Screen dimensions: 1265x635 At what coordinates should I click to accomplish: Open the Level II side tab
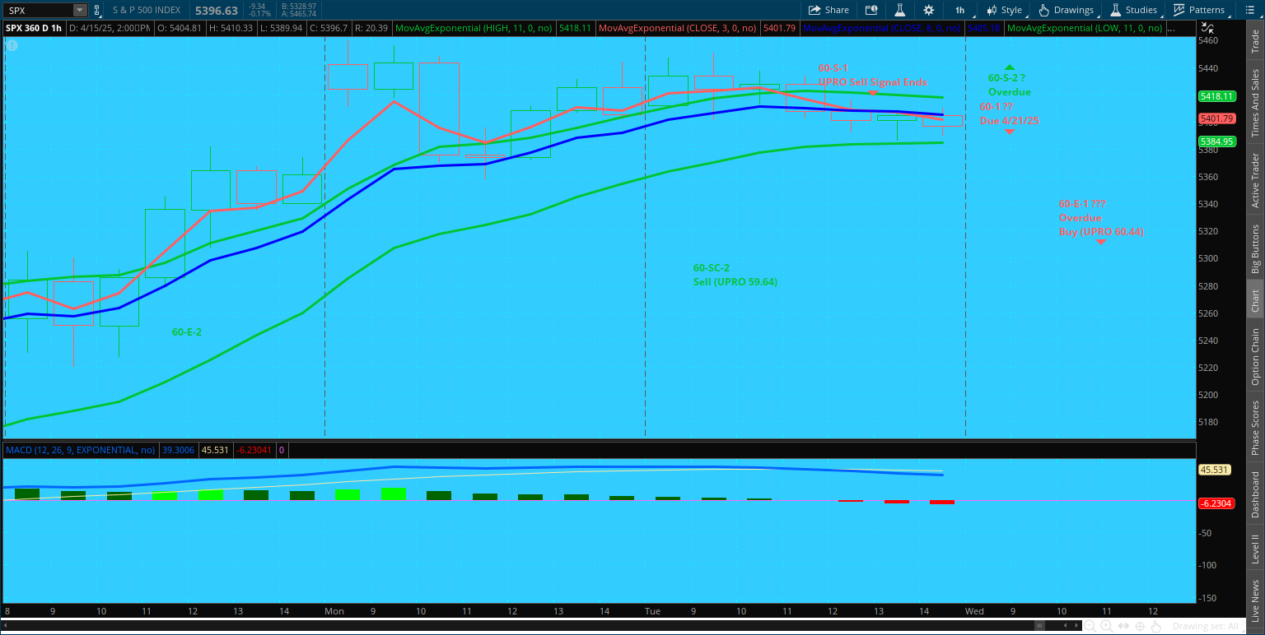1255,549
